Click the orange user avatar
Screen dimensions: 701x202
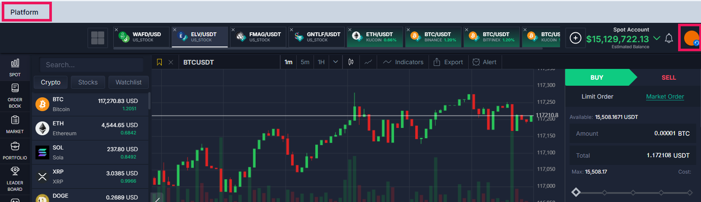[691, 38]
